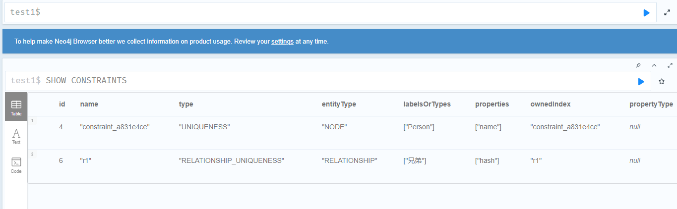This screenshot has width=677, height=209.
Task: Switch to Code result view
Action: click(16, 165)
